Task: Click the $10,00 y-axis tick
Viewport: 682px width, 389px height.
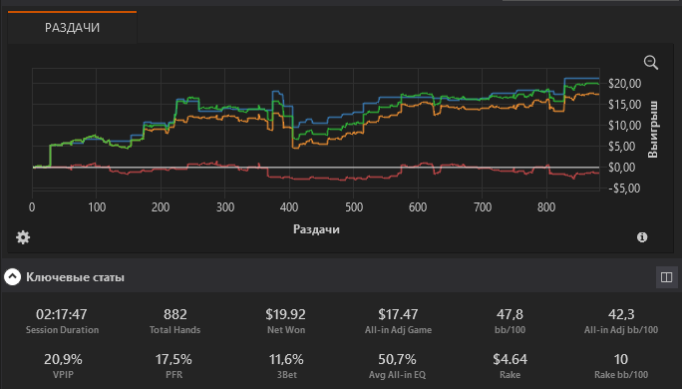Action: coord(624,126)
